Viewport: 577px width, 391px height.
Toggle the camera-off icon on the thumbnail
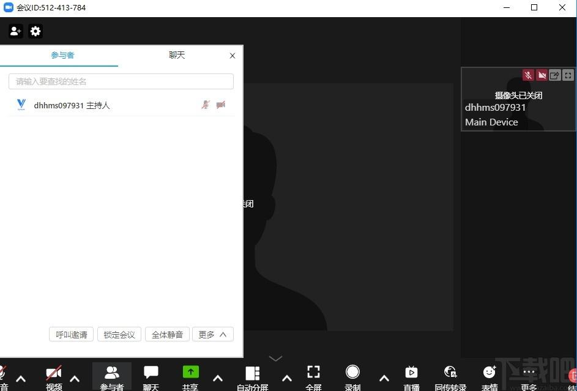[542, 75]
